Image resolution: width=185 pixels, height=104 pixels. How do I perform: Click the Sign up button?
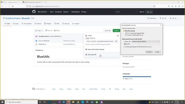pos(149,12)
